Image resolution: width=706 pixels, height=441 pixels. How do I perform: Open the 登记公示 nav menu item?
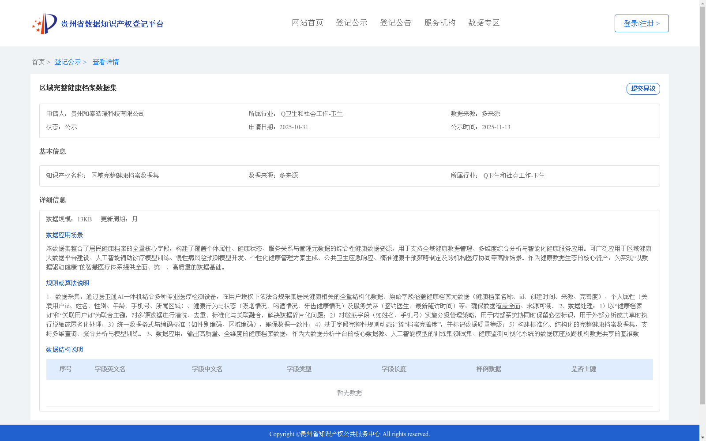point(352,23)
